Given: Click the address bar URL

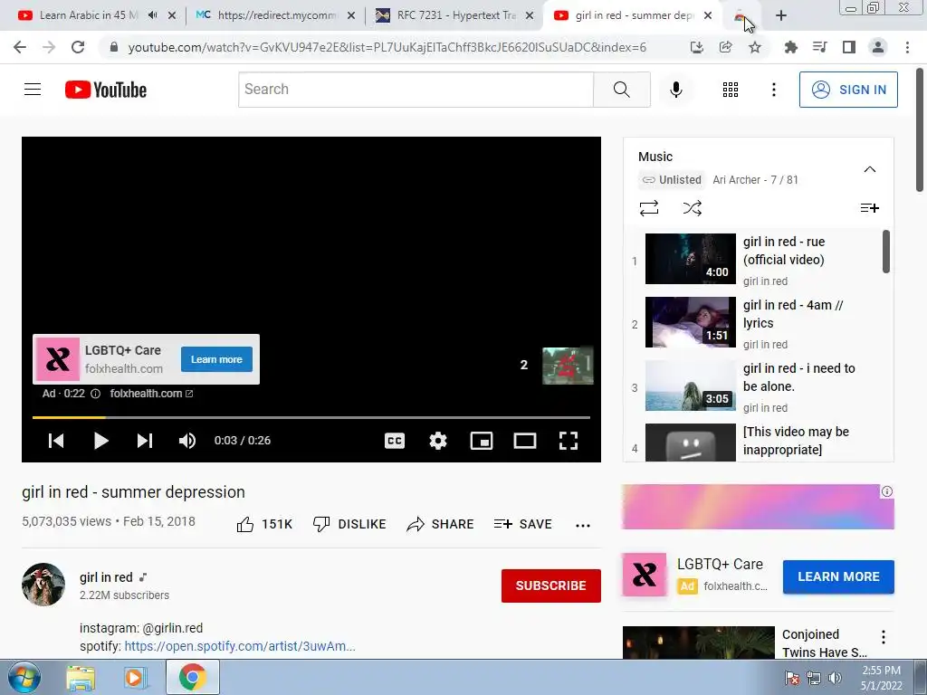Looking at the screenshot, I should point(387,47).
